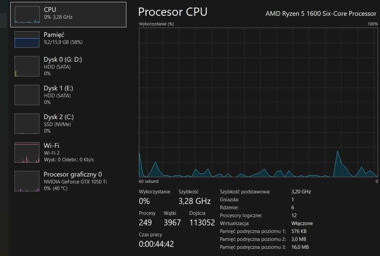The width and height of the screenshot is (380, 256).
Task: Open the Procesor graficzny 0 graph icon
Action: tap(27, 181)
